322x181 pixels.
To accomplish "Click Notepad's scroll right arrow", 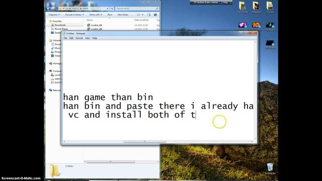I will [252, 142].
